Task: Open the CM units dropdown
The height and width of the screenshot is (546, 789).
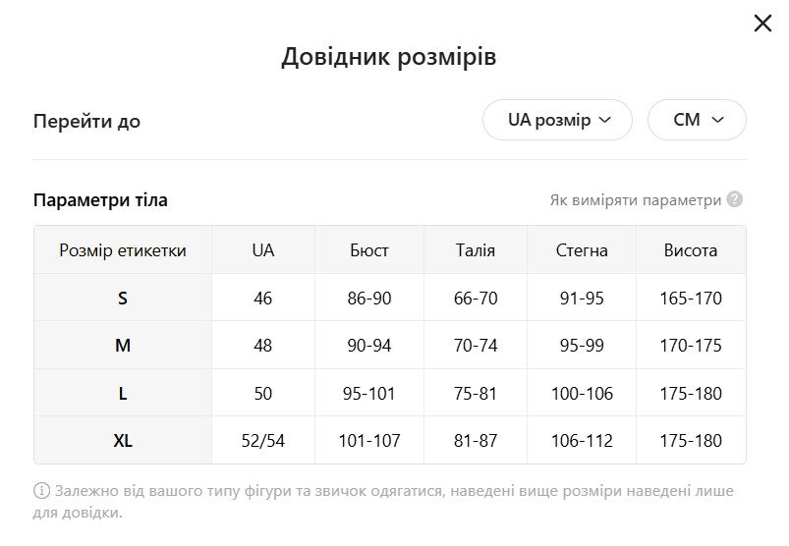Action: (697, 120)
